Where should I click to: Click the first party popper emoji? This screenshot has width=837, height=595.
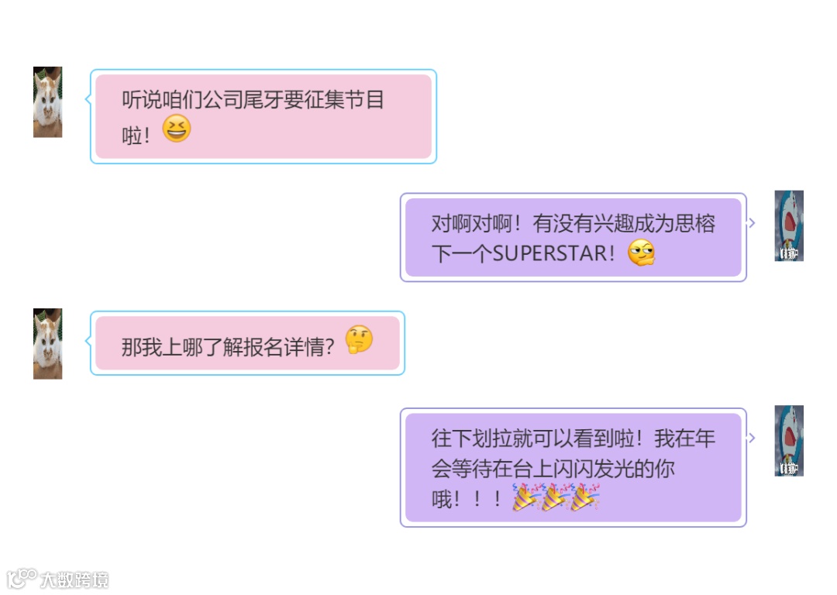[525, 497]
